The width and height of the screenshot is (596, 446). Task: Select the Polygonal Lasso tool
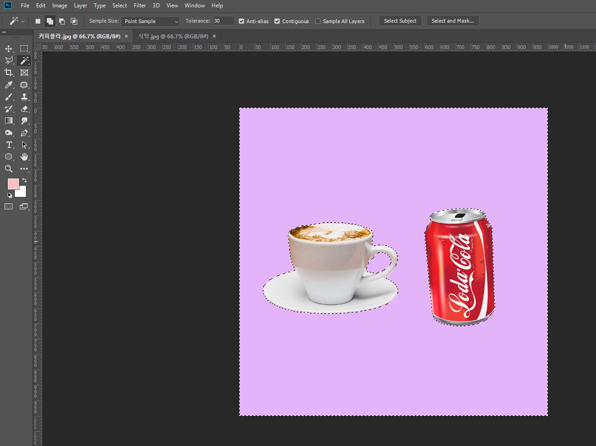(9, 61)
